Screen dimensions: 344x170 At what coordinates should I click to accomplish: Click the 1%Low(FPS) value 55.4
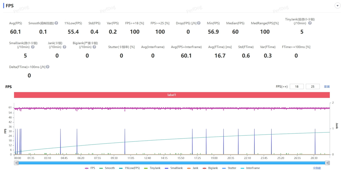click(x=73, y=32)
